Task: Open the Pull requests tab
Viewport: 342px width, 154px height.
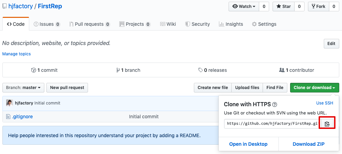Action: pyautogui.click(x=90, y=24)
